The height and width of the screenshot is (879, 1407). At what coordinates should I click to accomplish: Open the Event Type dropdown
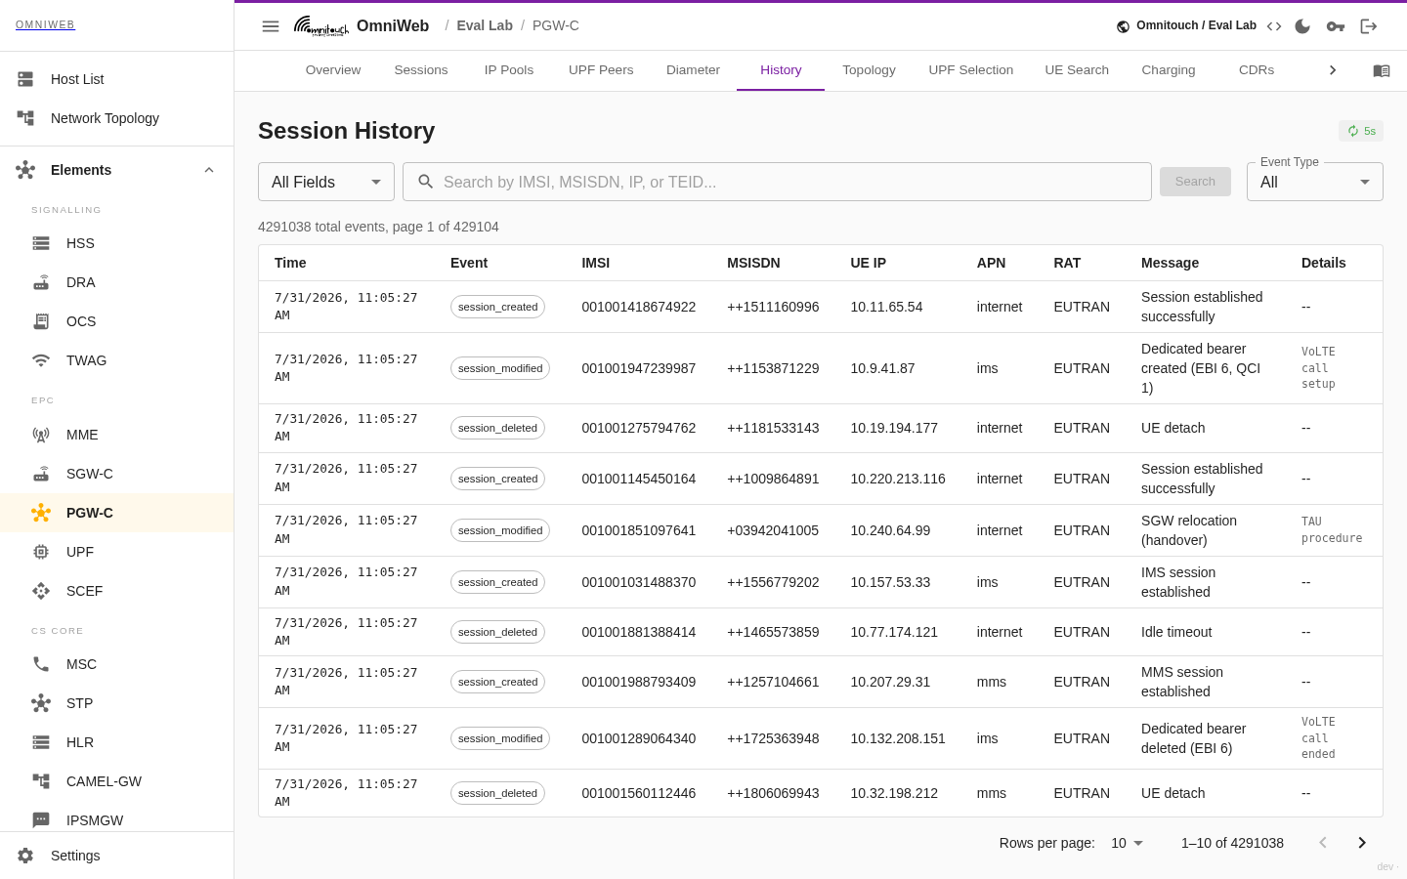[x=1315, y=182]
